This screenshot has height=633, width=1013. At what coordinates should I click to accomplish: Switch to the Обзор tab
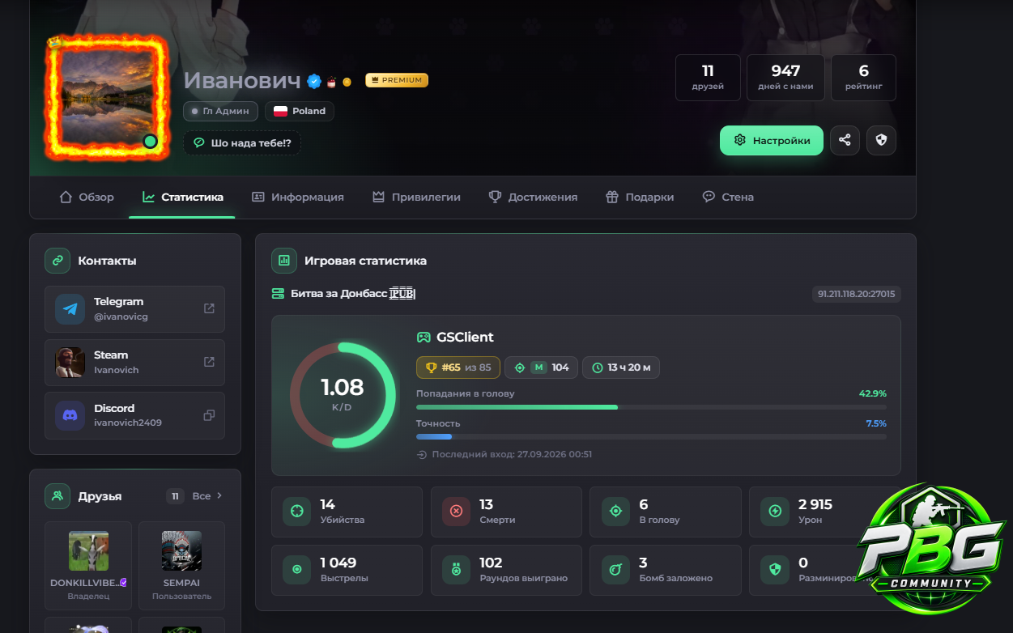click(x=87, y=197)
